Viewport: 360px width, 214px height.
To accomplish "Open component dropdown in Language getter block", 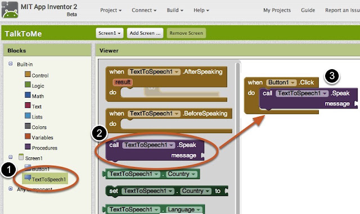I will [x=134, y=210].
